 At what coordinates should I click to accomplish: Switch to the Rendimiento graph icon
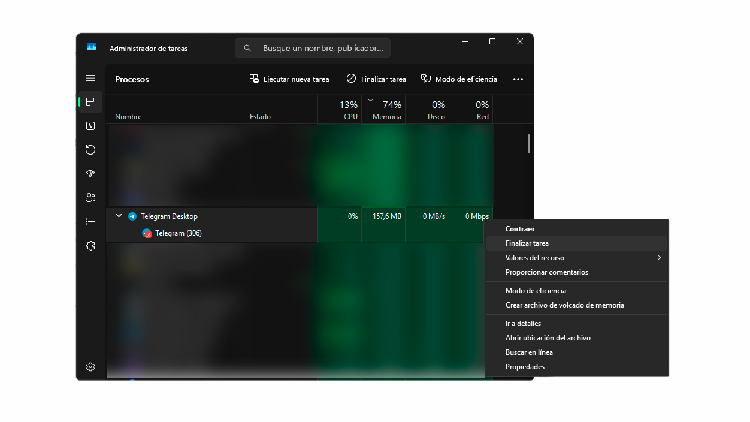tap(90, 126)
